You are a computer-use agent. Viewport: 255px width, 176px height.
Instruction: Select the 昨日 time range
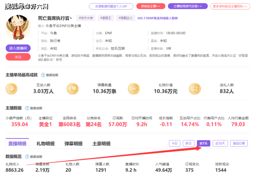pos(189,143)
